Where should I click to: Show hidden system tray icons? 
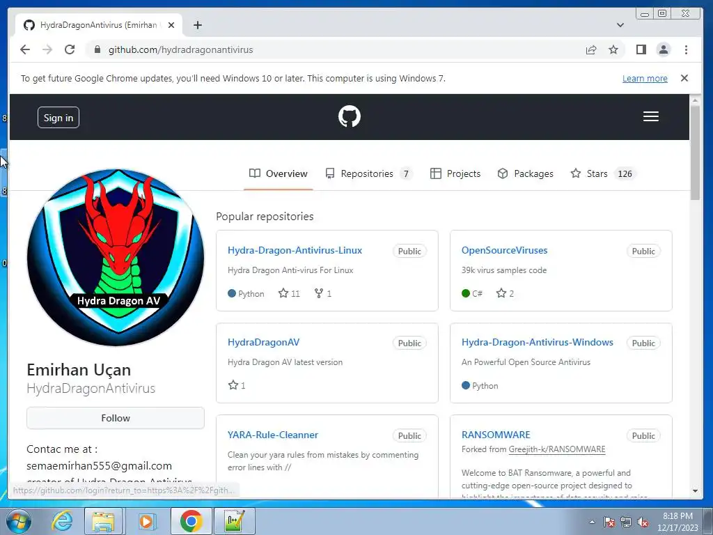coord(592,522)
